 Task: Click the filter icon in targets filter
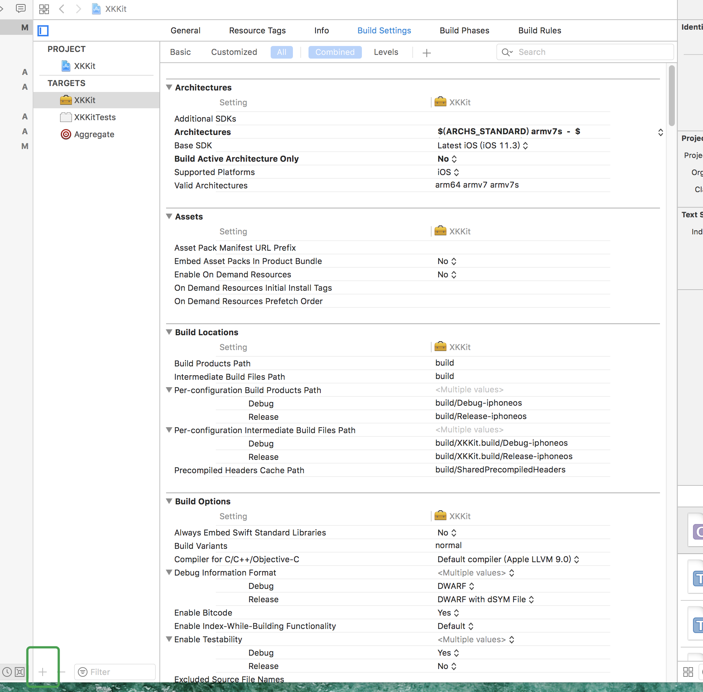point(83,672)
